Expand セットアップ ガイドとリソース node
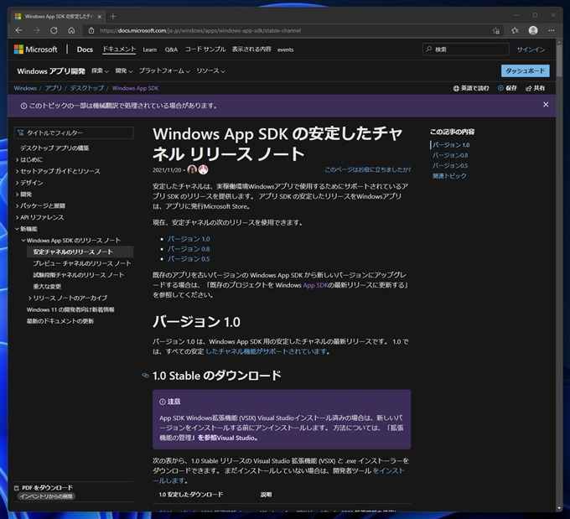 tap(17, 171)
